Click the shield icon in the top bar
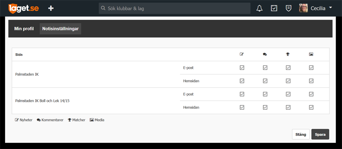The width and height of the screenshot is (342, 149). click(x=288, y=8)
